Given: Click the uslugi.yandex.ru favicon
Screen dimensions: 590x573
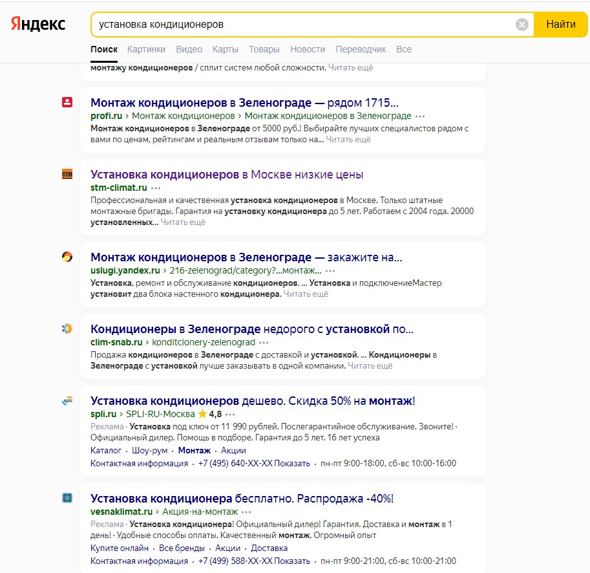Looking at the screenshot, I should coord(67,257).
